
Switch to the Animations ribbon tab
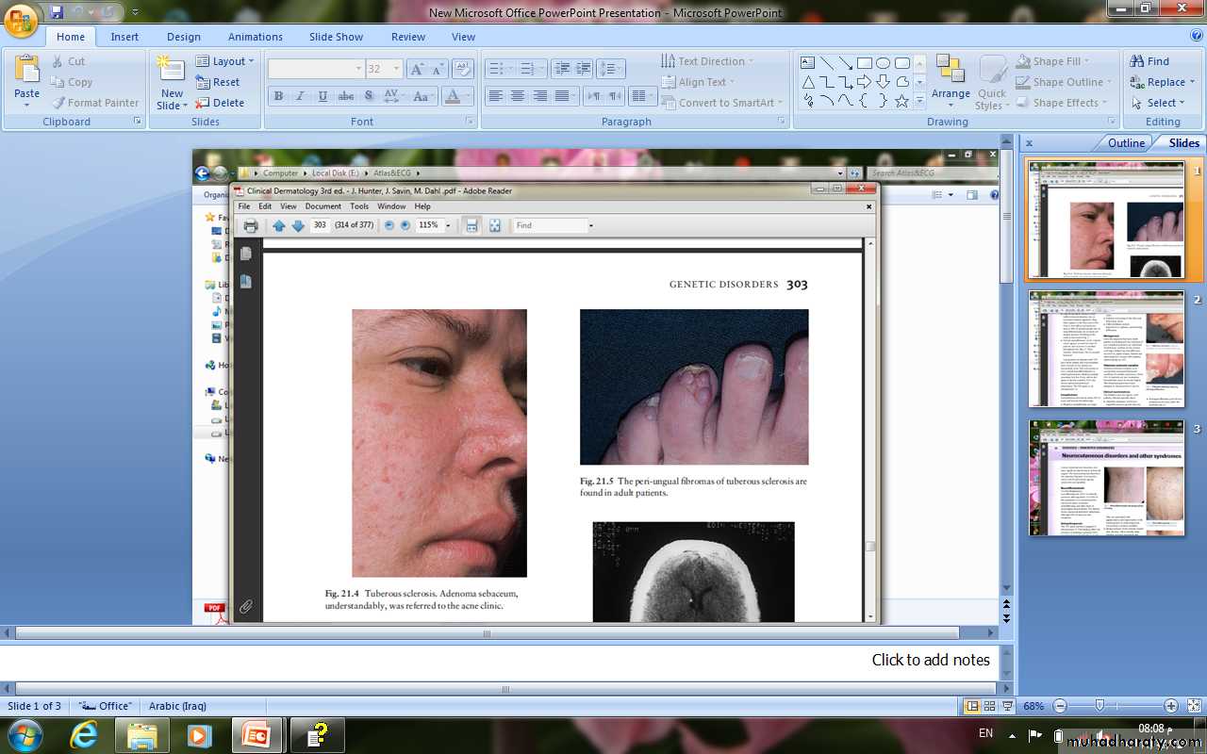tap(255, 37)
